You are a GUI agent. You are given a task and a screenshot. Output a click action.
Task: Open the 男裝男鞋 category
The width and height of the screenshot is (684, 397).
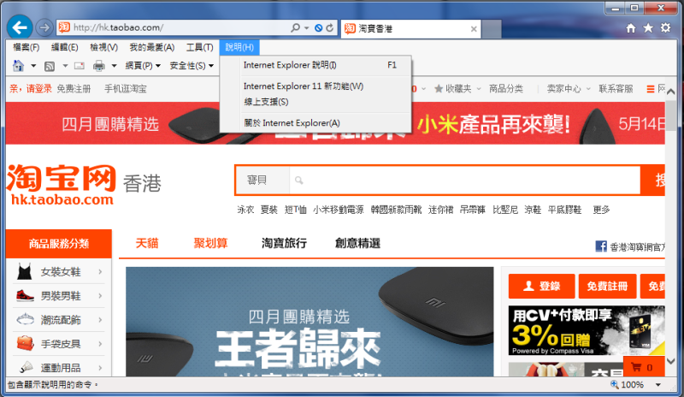tap(59, 296)
